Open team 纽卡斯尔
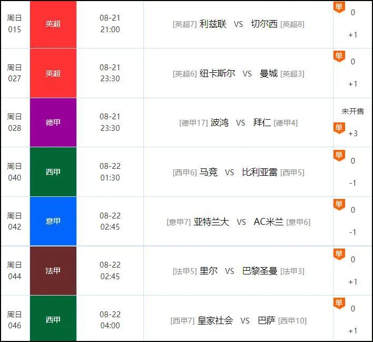Screen dimensions: 373x342 click(217, 73)
